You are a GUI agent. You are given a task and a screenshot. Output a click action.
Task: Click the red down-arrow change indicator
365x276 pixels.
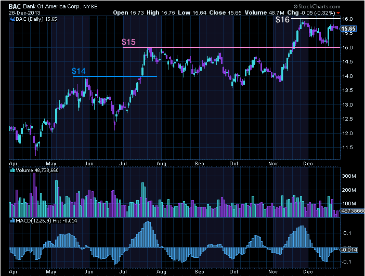[x=338, y=13]
